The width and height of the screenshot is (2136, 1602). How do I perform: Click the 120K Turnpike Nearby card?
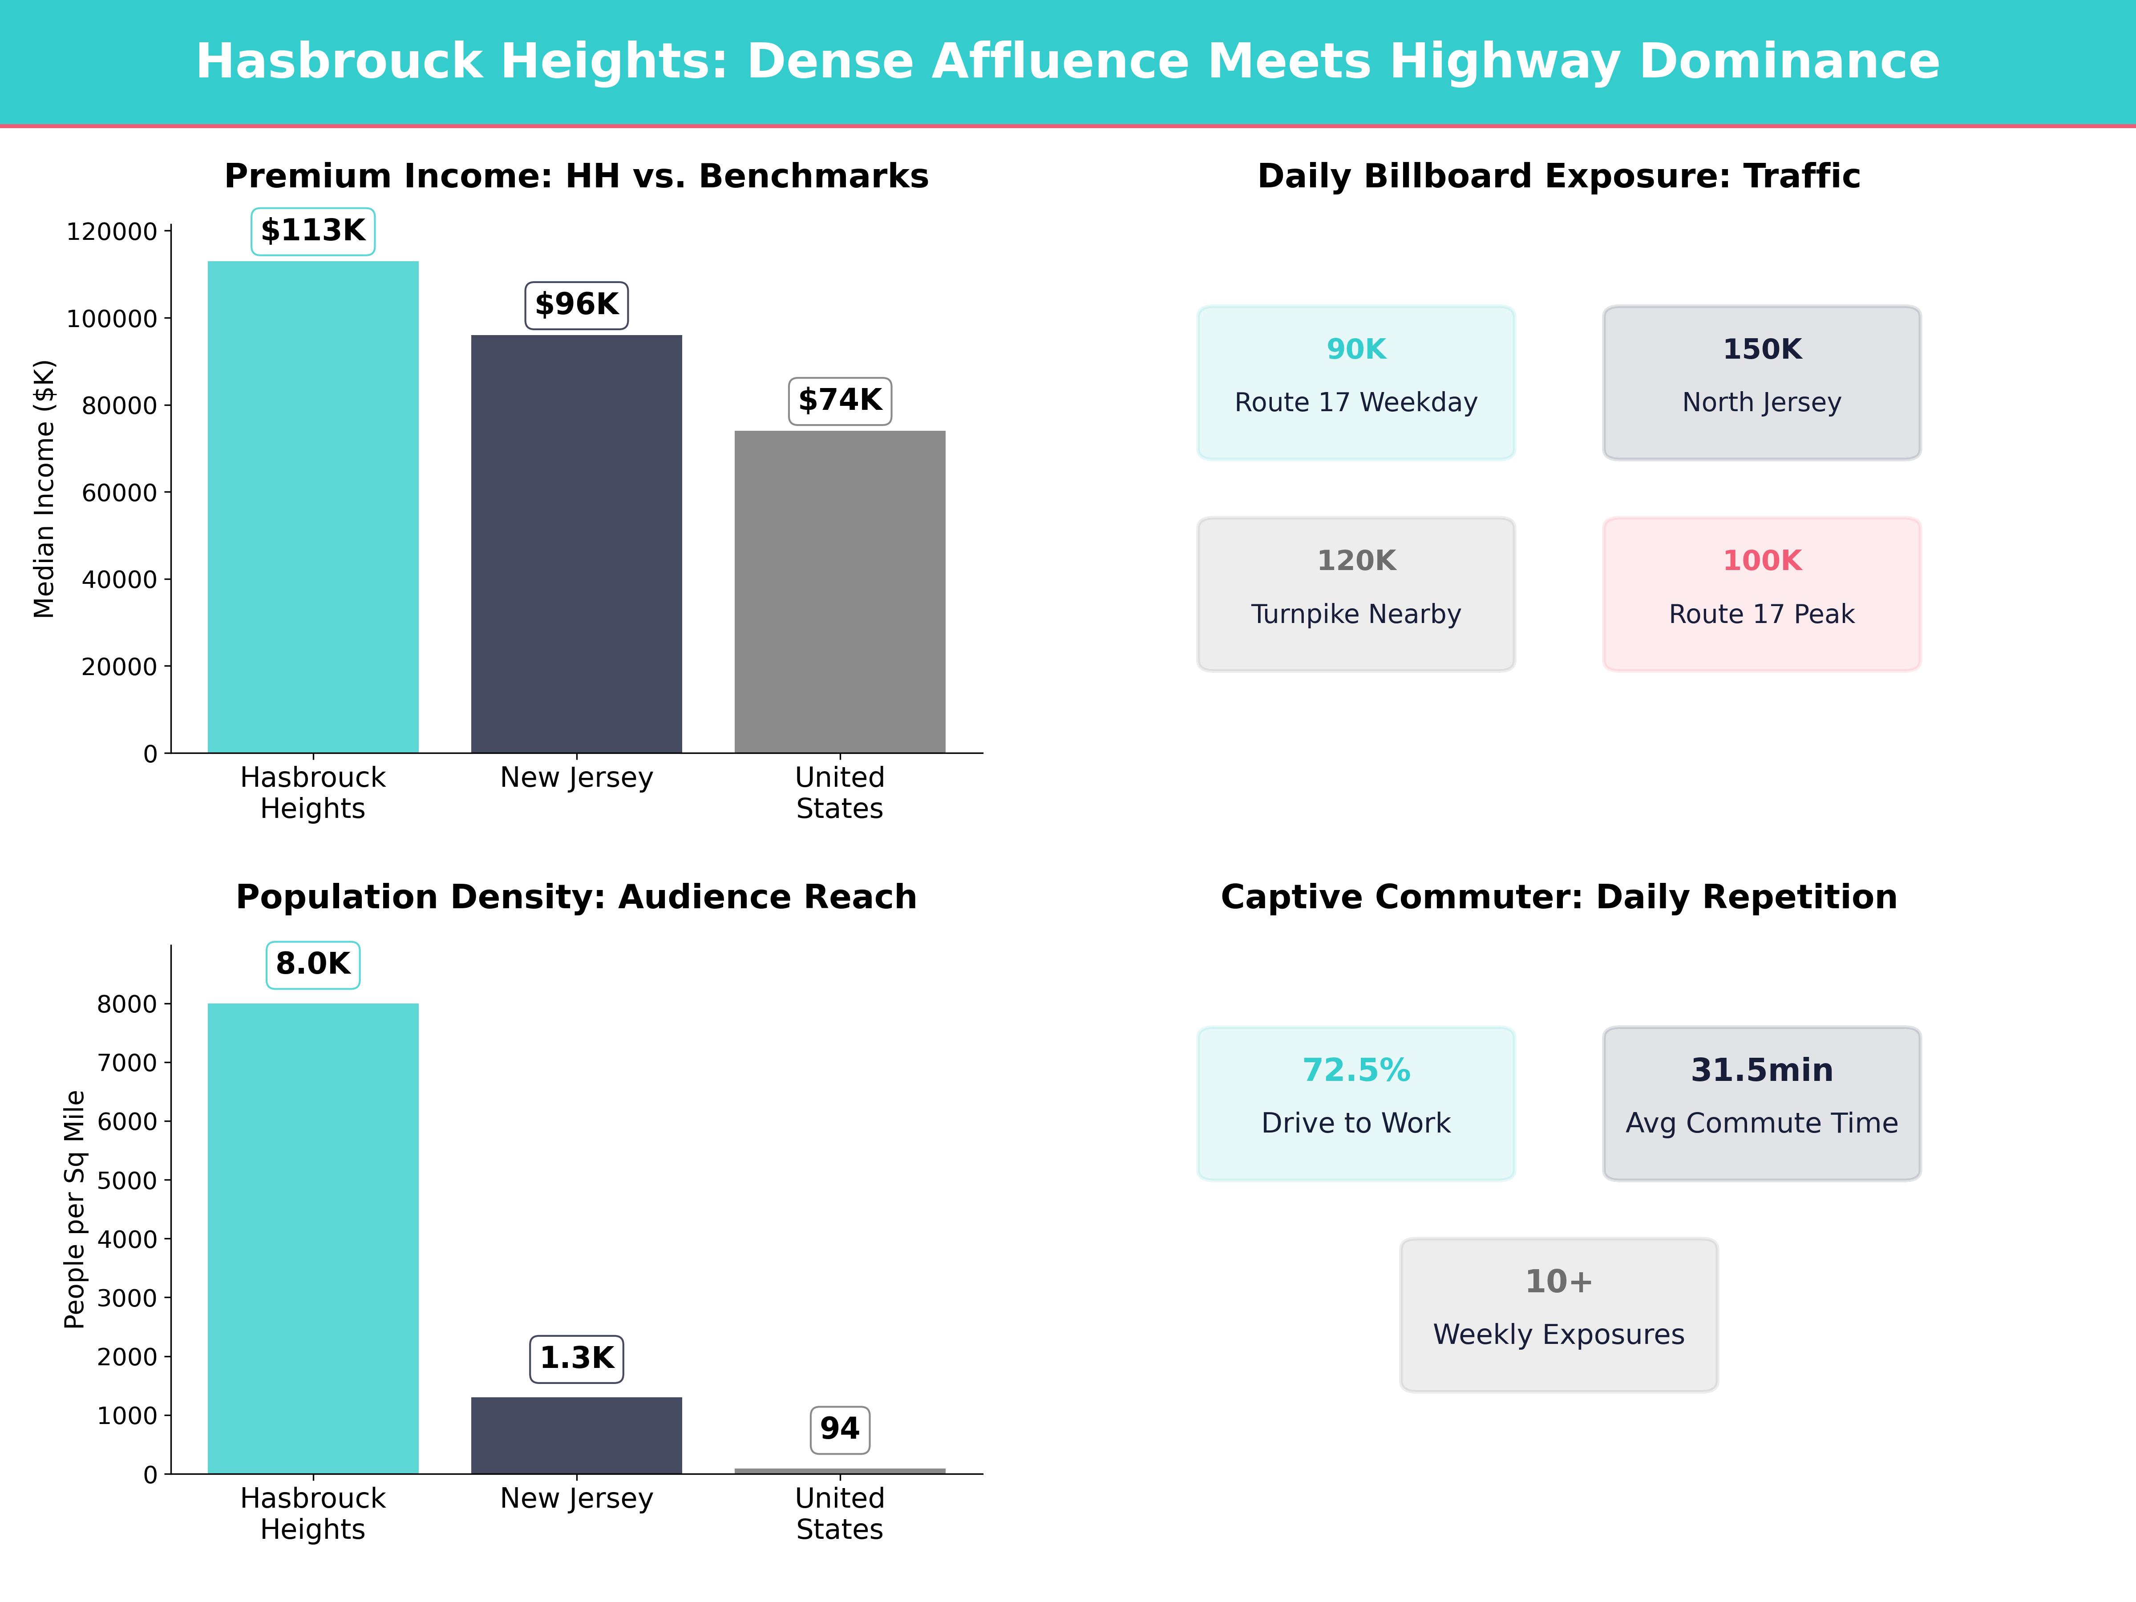[x=1357, y=592]
